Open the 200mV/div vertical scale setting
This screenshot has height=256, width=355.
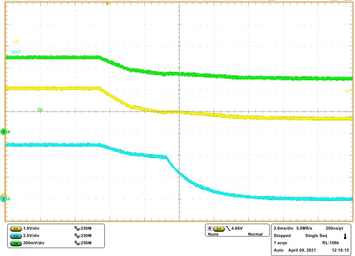coord(34,243)
